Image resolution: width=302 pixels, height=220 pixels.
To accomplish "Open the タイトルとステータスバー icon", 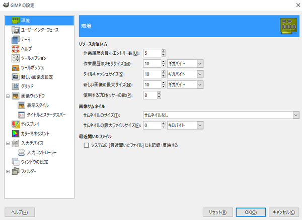I will coord(21,115).
